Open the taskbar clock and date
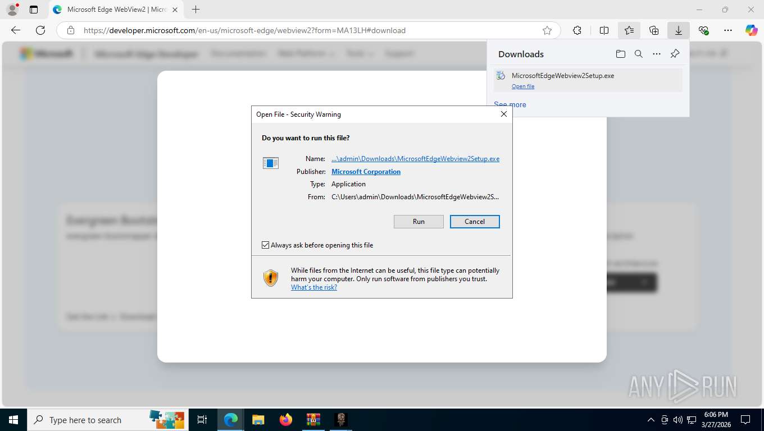This screenshot has width=764, height=431. pyautogui.click(x=716, y=420)
